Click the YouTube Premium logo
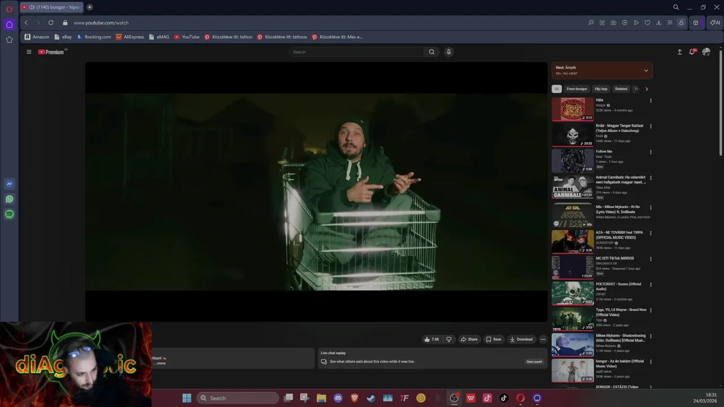This screenshot has width=724, height=407. pos(51,52)
